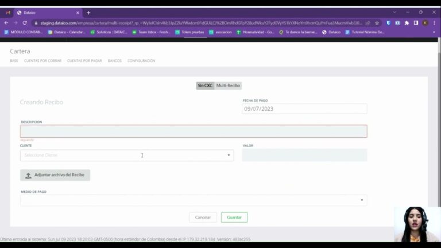This screenshot has height=248, width=441.
Task: Switch to the CONFIGURACION tab
Action: (141, 61)
